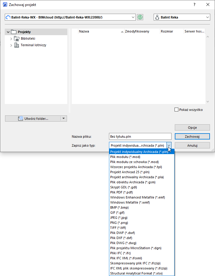Click the Zachowaj button
The height and width of the screenshot is (276, 215).
[x=192, y=136]
